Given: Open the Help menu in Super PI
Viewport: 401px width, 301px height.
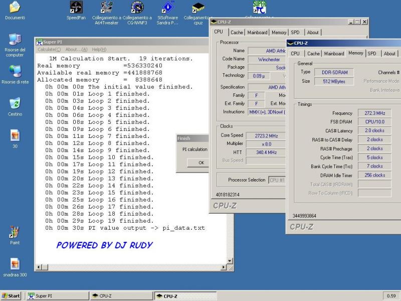Looking at the screenshot, I should (x=99, y=49).
